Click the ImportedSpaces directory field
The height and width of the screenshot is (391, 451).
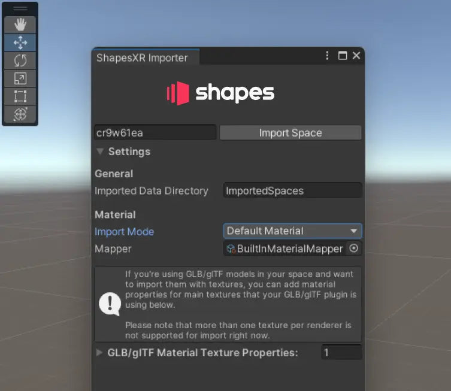[x=292, y=190]
